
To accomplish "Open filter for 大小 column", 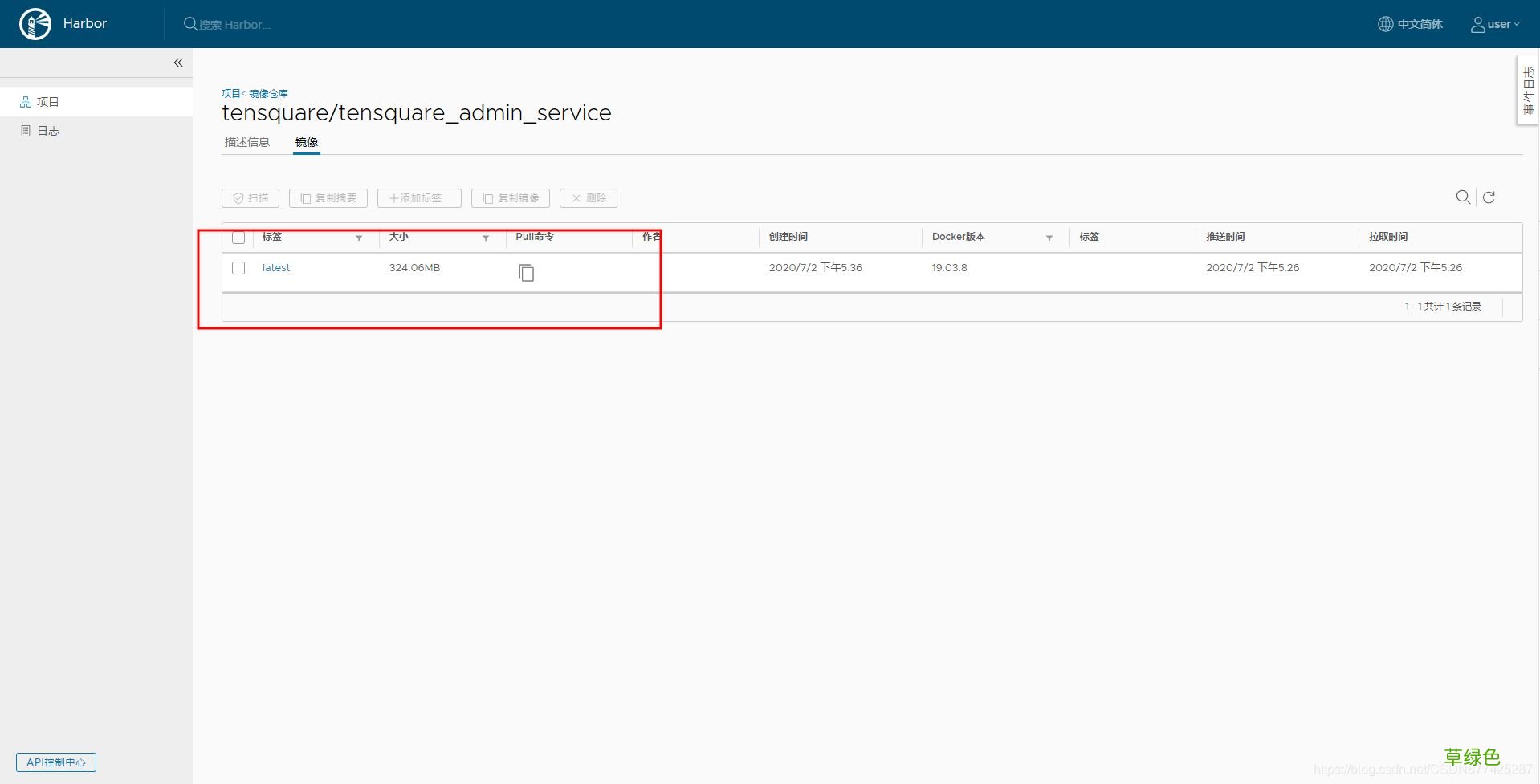I will coord(486,238).
